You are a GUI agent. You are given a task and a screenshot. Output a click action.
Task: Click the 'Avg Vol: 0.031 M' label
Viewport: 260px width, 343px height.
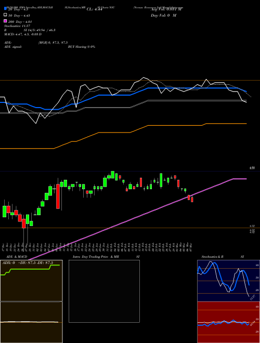[x=166, y=9]
